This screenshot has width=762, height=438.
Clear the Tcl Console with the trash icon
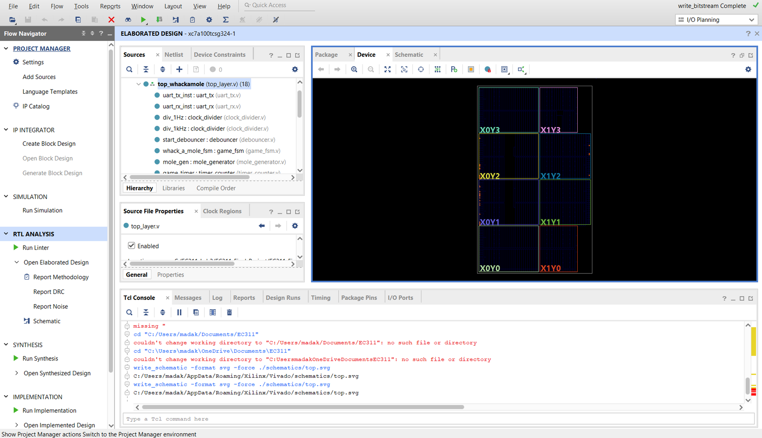[x=229, y=312]
